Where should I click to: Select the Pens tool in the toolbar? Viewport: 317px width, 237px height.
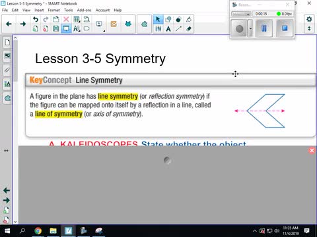pyautogui.click(x=158, y=28)
